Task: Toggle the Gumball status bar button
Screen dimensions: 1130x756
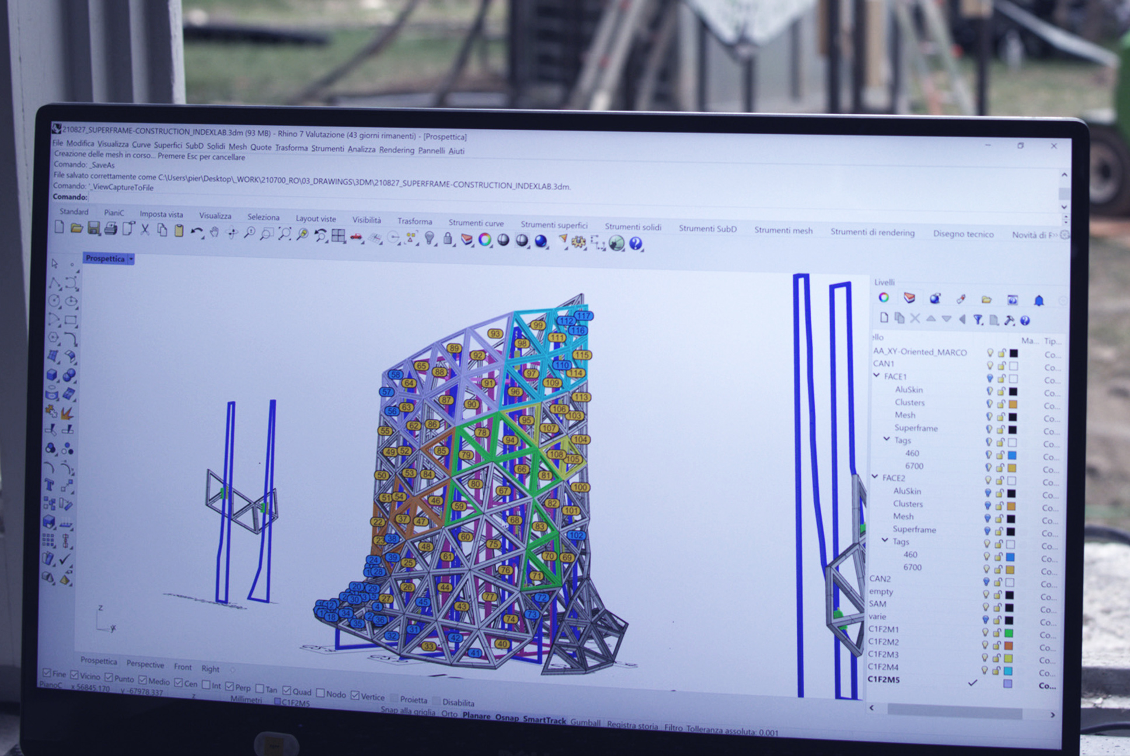Action: [x=585, y=722]
